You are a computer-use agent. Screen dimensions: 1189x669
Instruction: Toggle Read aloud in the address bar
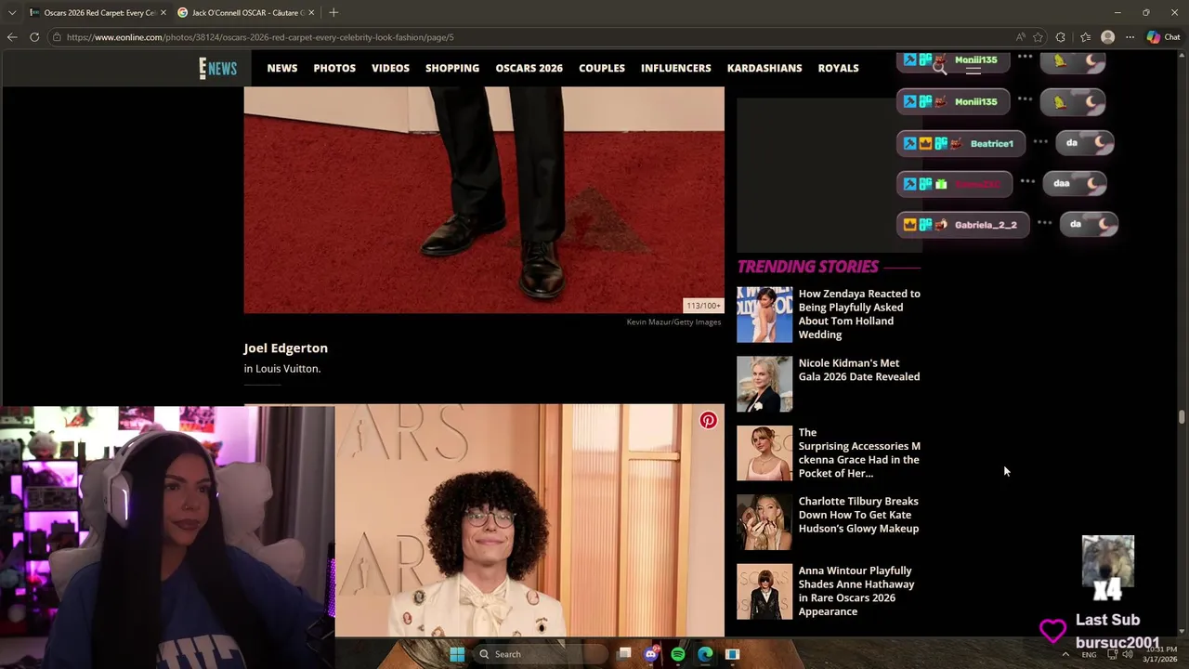point(1020,37)
